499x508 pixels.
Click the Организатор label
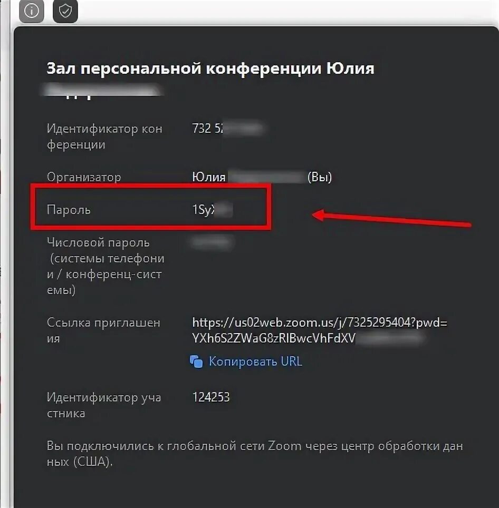(84, 177)
